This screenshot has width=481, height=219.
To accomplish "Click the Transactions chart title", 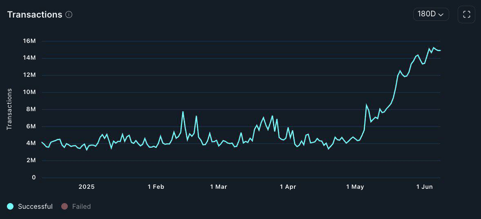I will coord(35,14).
